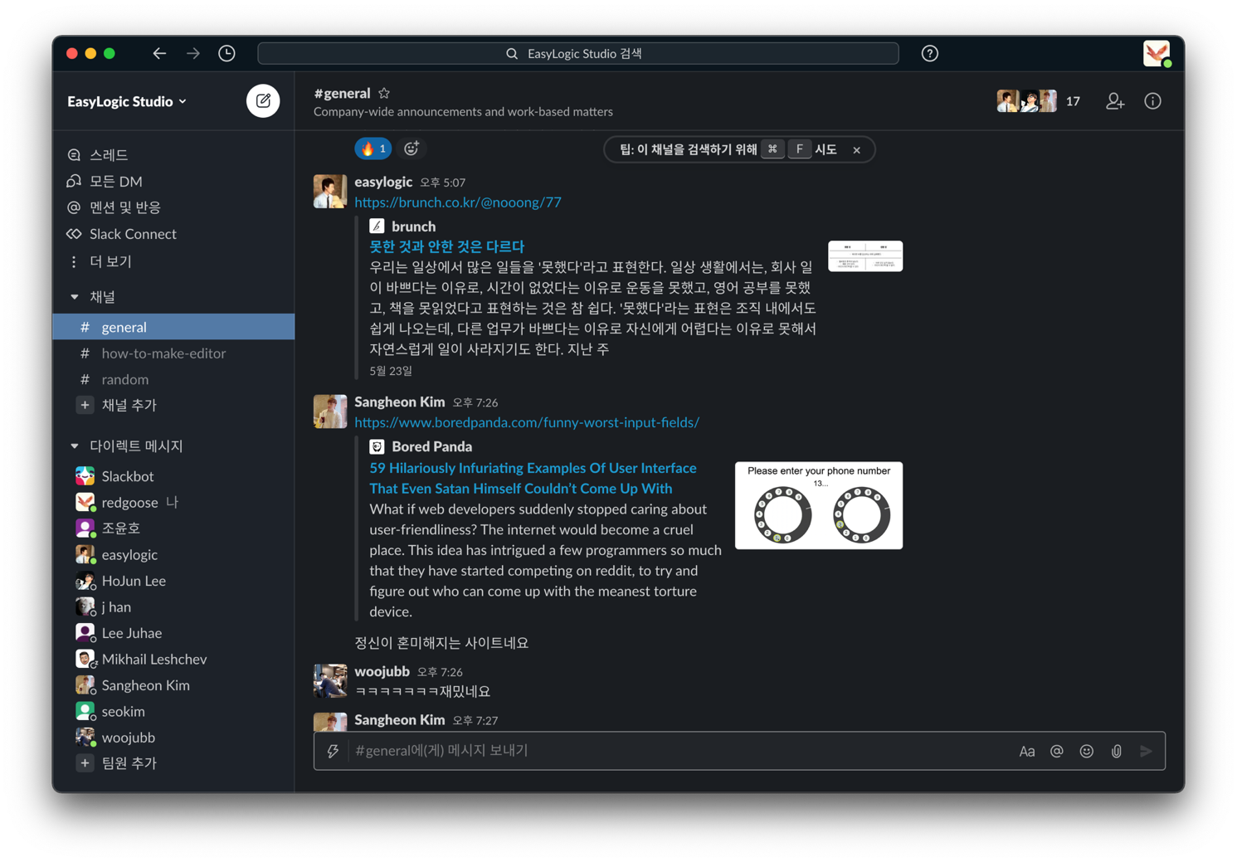The height and width of the screenshot is (862, 1237).
Task: Open the Mikhail Leshchev direct message
Action: [x=173, y=660]
